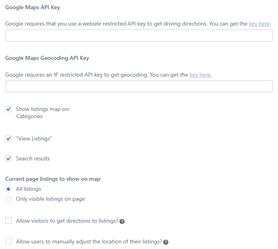The width and height of the screenshot is (278, 249).
Task: Click the All listings label text
Action: 28,189
